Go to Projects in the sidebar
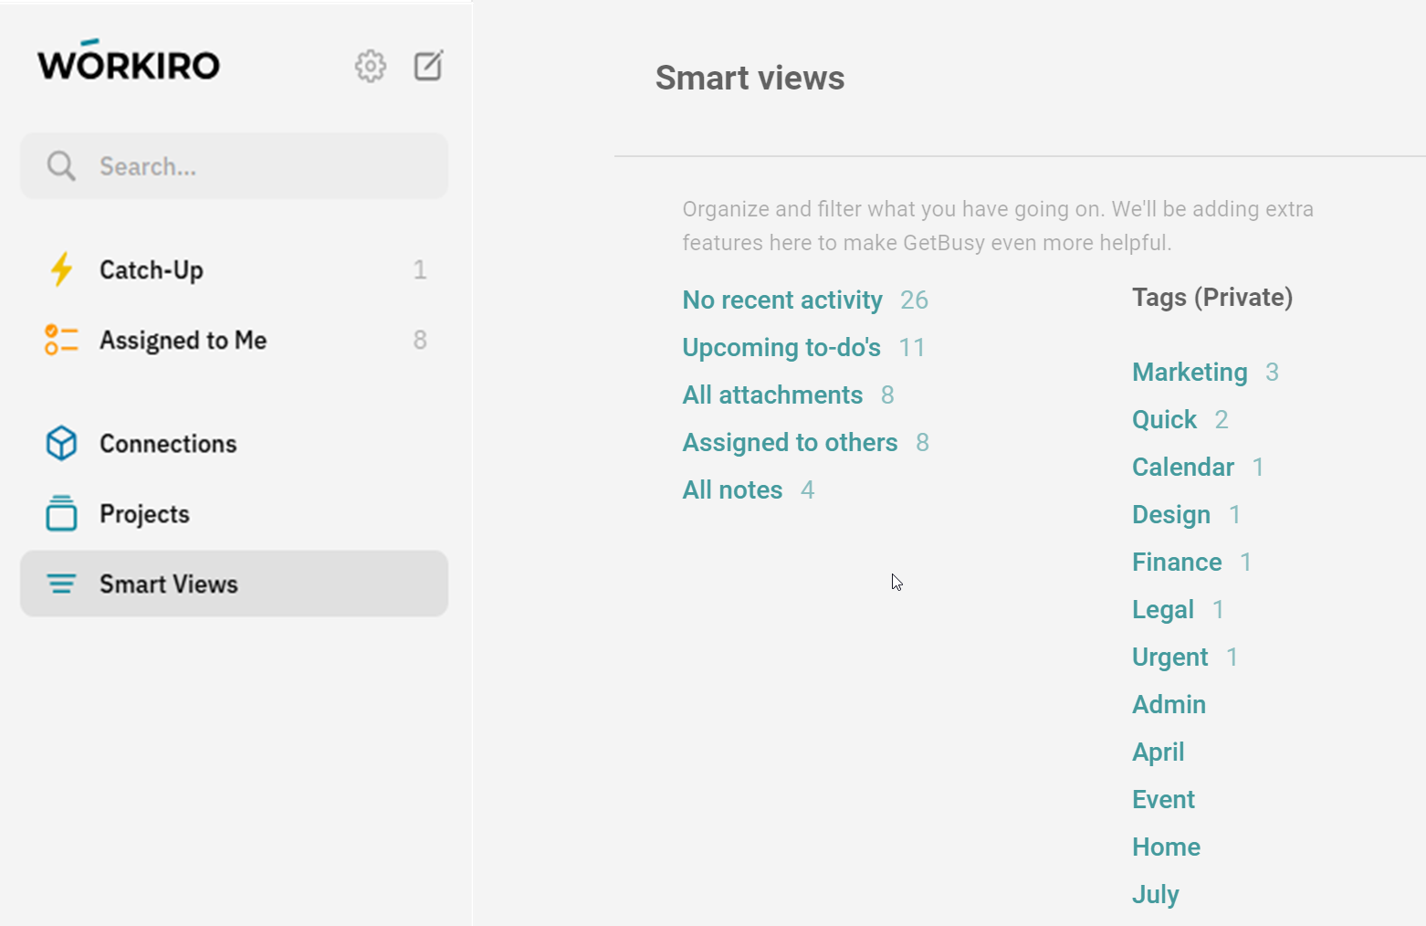Image resolution: width=1426 pixels, height=926 pixels. coord(144,514)
